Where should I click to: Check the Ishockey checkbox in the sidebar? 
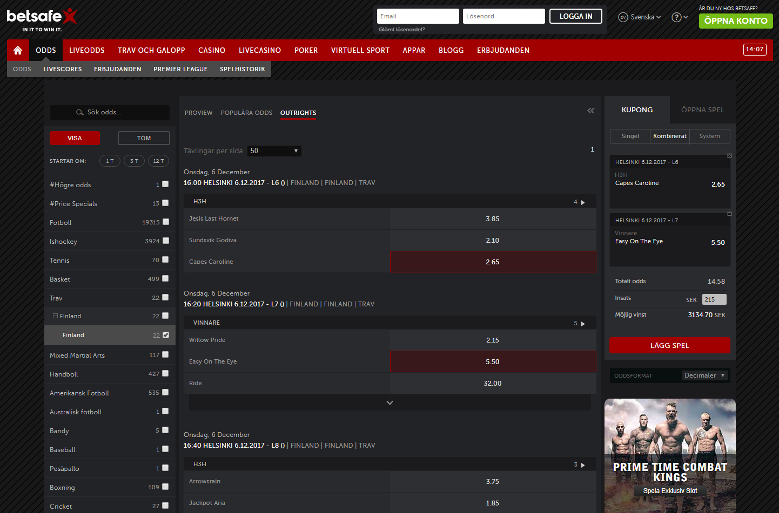click(x=165, y=241)
